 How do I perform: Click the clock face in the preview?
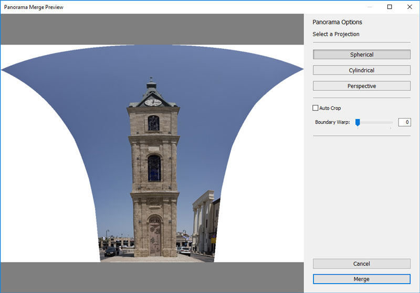point(152,102)
